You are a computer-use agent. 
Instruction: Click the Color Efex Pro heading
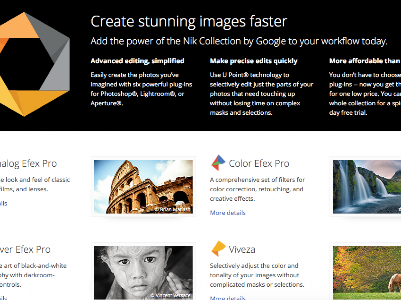click(x=259, y=163)
